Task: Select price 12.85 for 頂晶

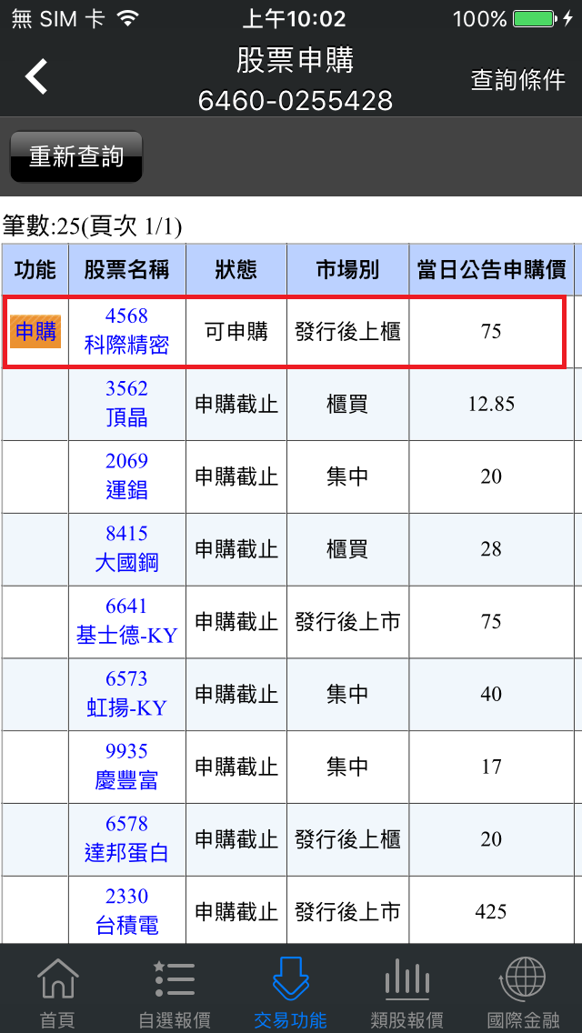Action: (492, 404)
